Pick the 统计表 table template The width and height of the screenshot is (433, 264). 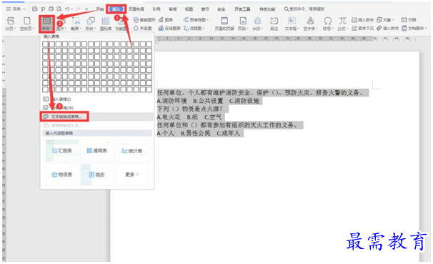(x=132, y=151)
